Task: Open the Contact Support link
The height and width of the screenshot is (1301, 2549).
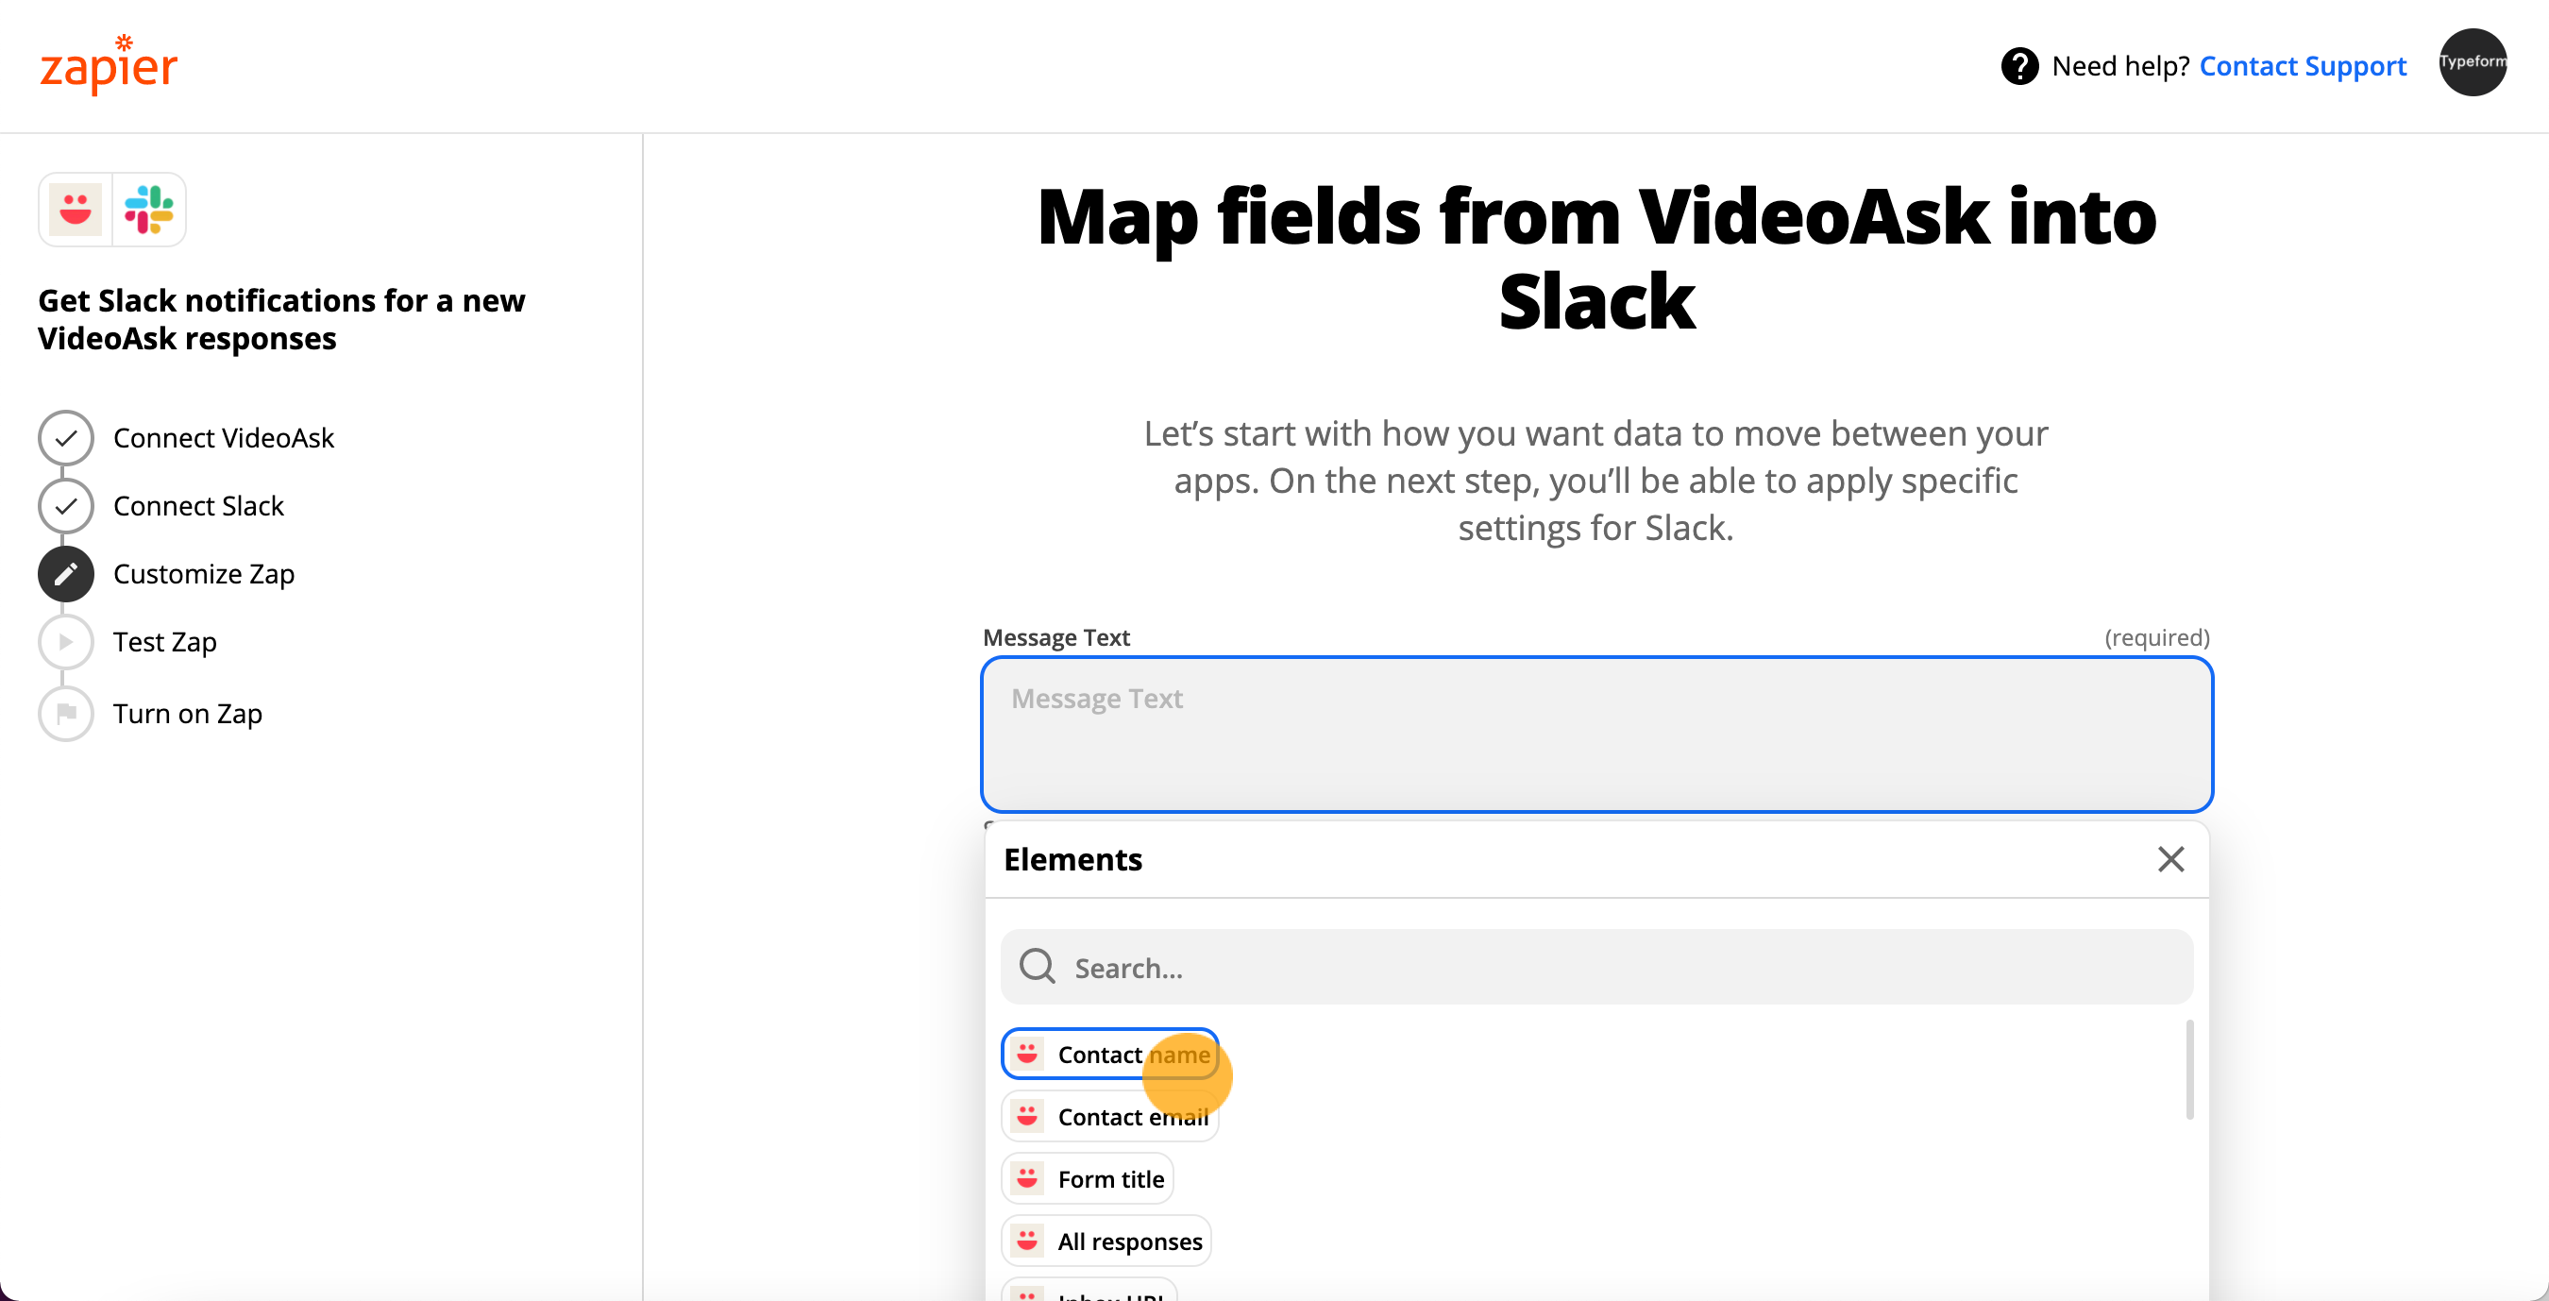Action: [x=2302, y=66]
